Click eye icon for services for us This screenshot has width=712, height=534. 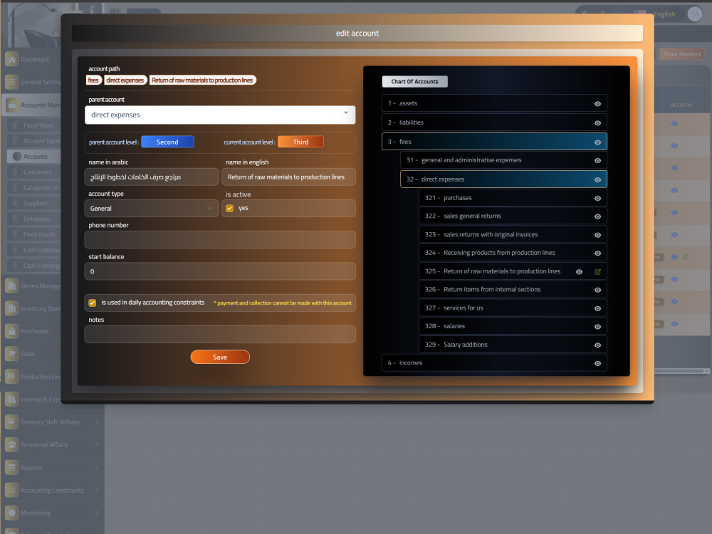[597, 309]
